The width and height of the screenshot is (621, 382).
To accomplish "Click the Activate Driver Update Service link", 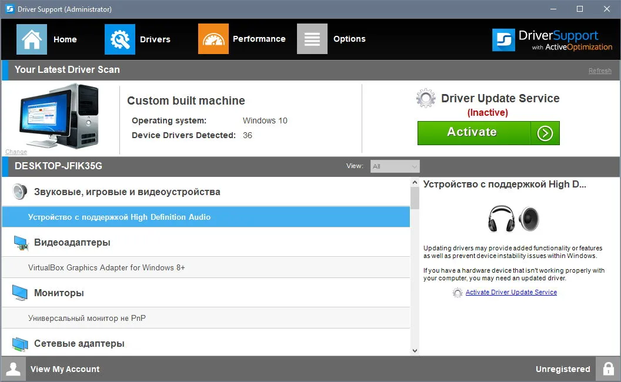I will click(x=511, y=292).
